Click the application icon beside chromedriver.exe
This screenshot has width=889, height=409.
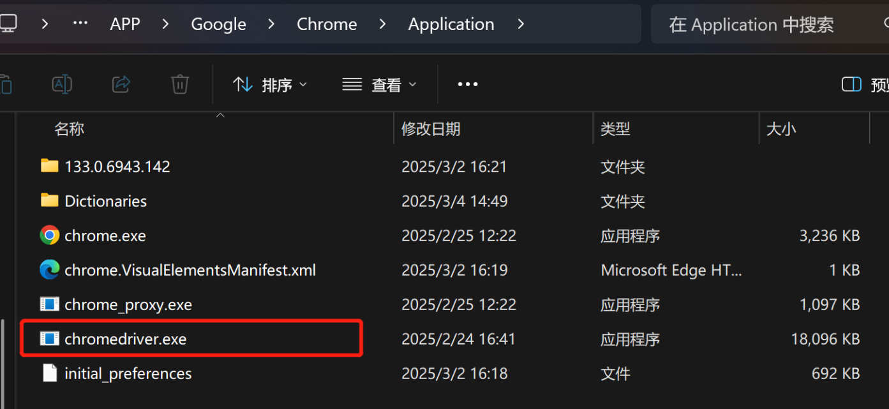point(49,339)
